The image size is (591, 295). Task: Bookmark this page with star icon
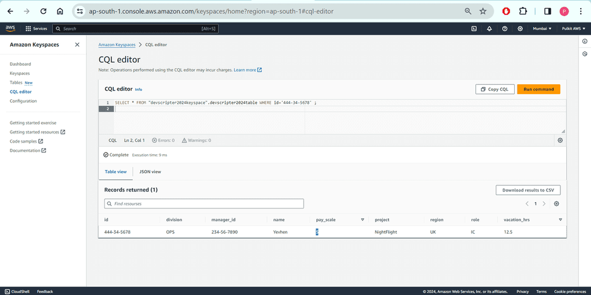click(x=483, y=12)
